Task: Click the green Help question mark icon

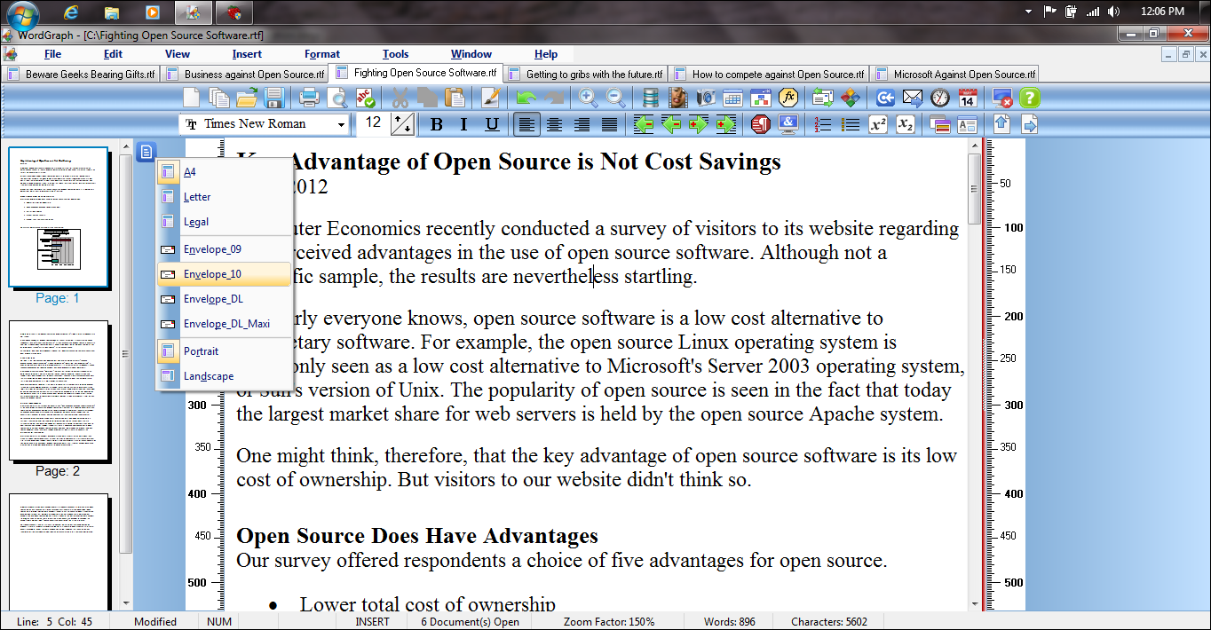Action: point(1029,98)
